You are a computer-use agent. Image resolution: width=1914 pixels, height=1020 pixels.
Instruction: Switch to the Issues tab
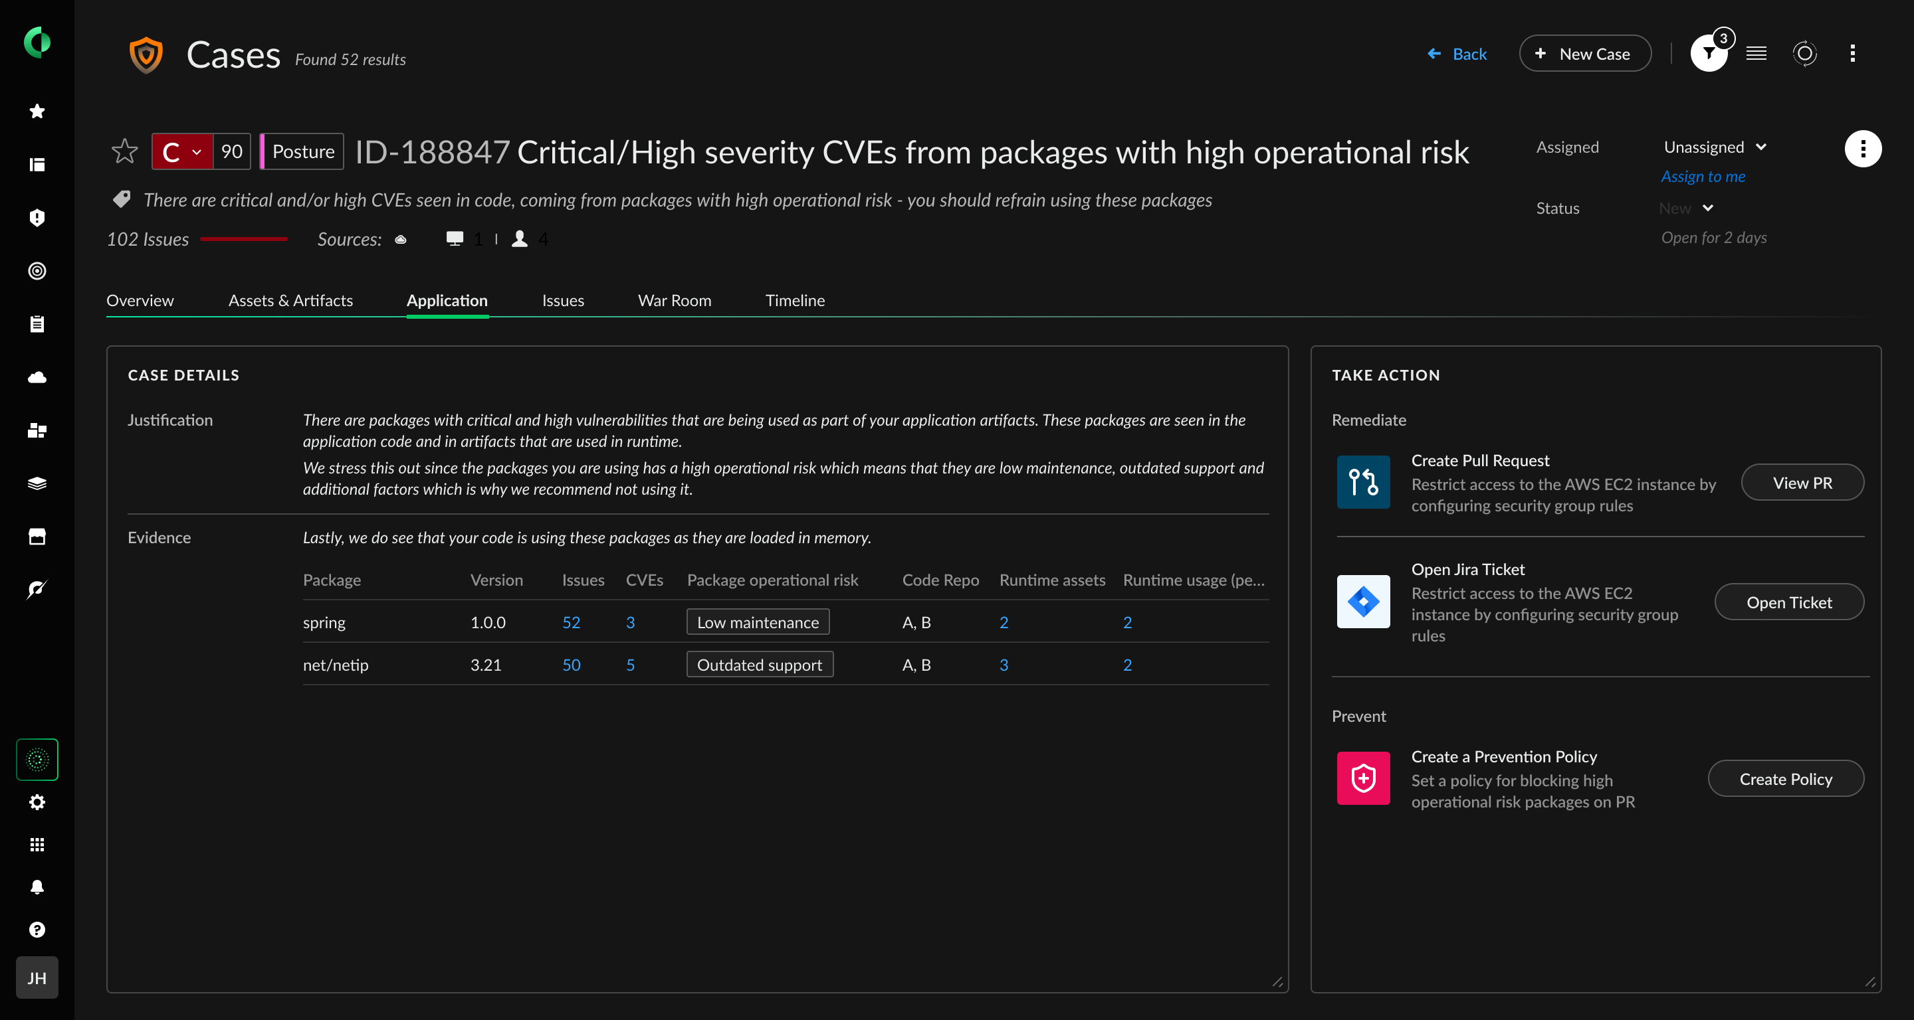click(562, 301)
